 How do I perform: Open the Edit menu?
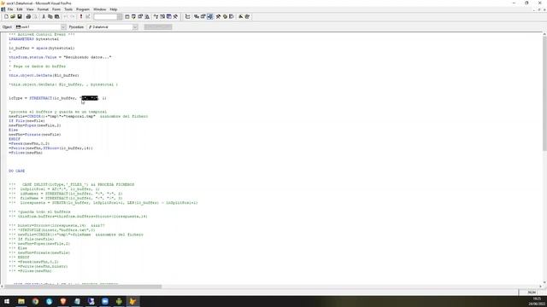[x=20, y=9]
